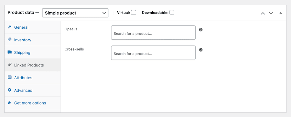Click the Product data heading

click(23, 13)
